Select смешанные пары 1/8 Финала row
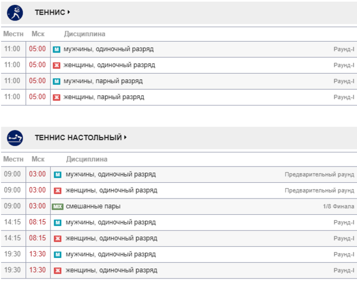Image resolution: width=357 pixels, height=291 pixels. [179, 207]
